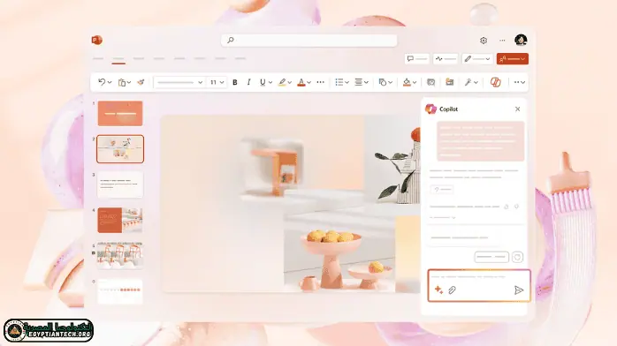The width and height of the screenshot is (617, 346).
Task: Open the settings gear in the title bar
Action: click(x=484, y=41)
